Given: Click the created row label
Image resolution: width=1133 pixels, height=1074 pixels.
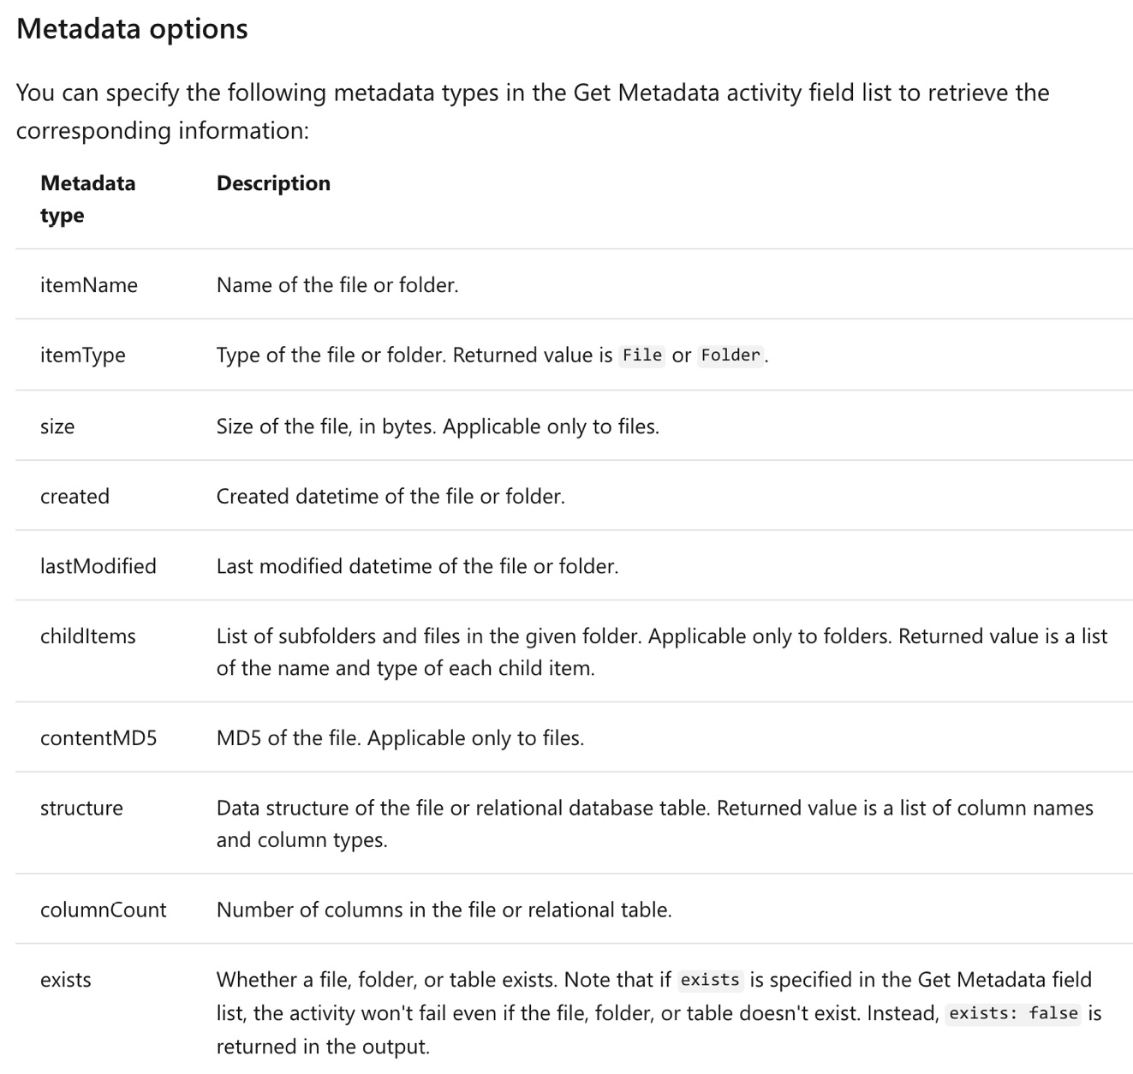Looking at the screenshot, I should (75, 497).
